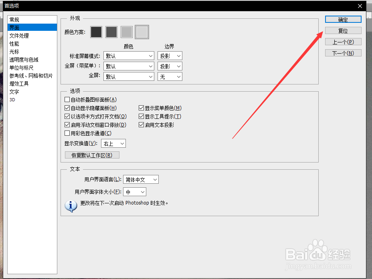This screenshot has height=279, width=372.
Task: Uncheck 自动显示隐藏面板 option
Action: click(x=67, y=108)
